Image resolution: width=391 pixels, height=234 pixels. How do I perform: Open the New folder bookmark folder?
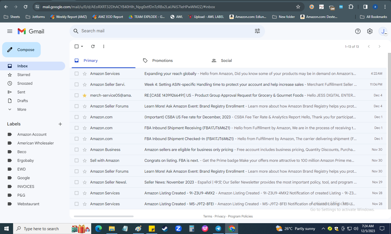283,17
